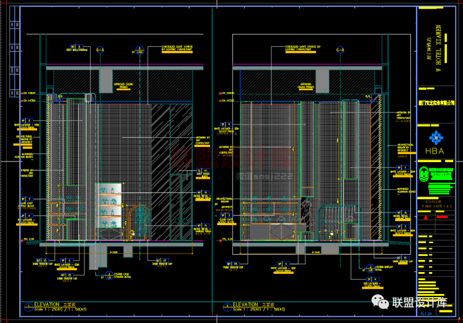The width and height of the screenshot is (463, 323).
Task: Click the red triangle in the title block
Action: point(427,218)
